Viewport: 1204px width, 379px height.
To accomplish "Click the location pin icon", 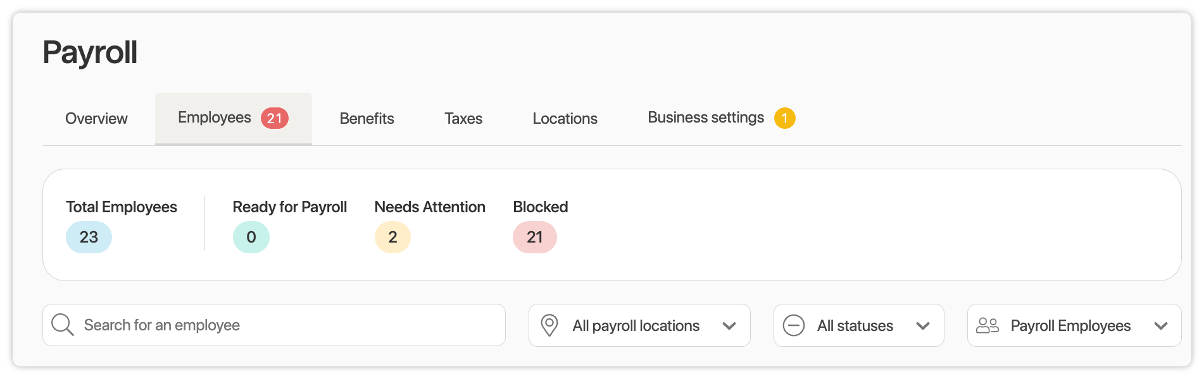I will (549, 325).
